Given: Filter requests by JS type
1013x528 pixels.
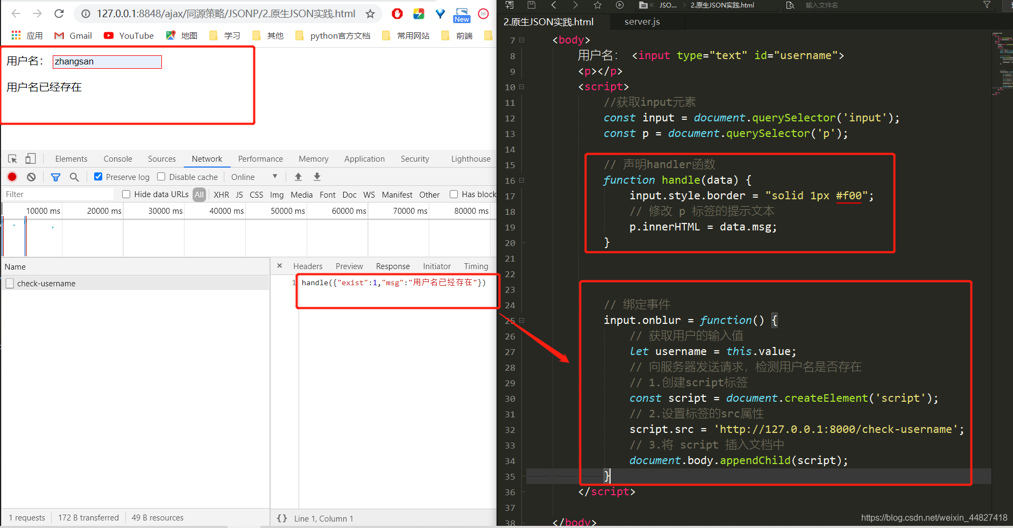Looking at the screenshot, I should point(239,194).
